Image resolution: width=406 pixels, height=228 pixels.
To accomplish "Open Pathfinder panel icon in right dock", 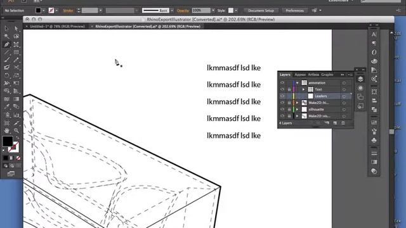I will coord(374,110).
